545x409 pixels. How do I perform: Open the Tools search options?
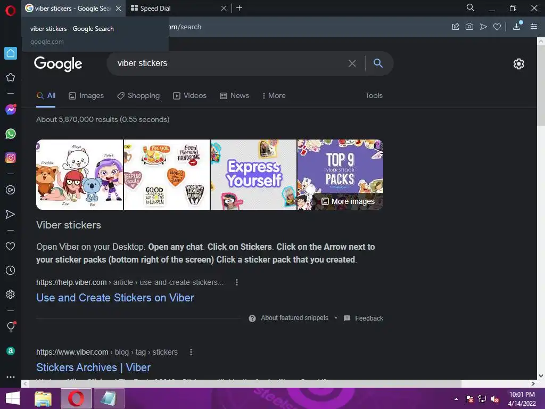pos(374,96)
